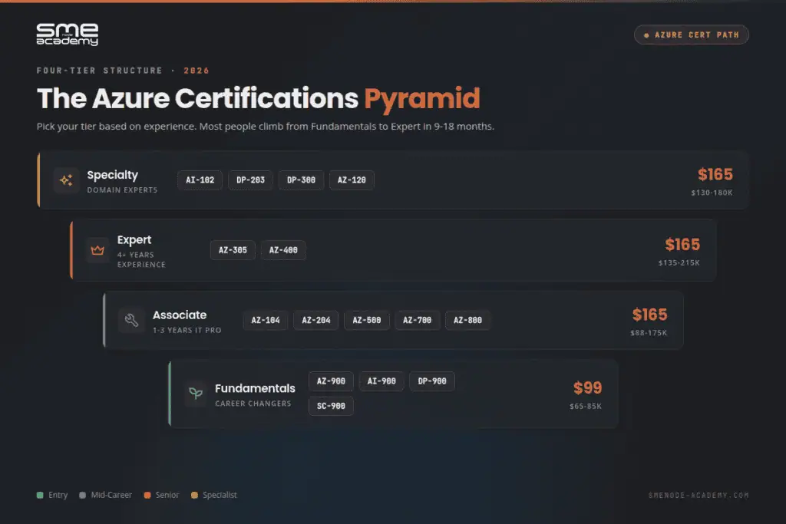Click the Entry legend label
The image size is (786, 524).
(58, 495)
